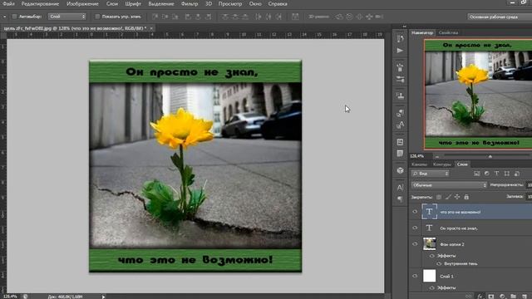532x299 pixels.
Task: Switch to the Каналы tab
Action: tap(419, 164)
